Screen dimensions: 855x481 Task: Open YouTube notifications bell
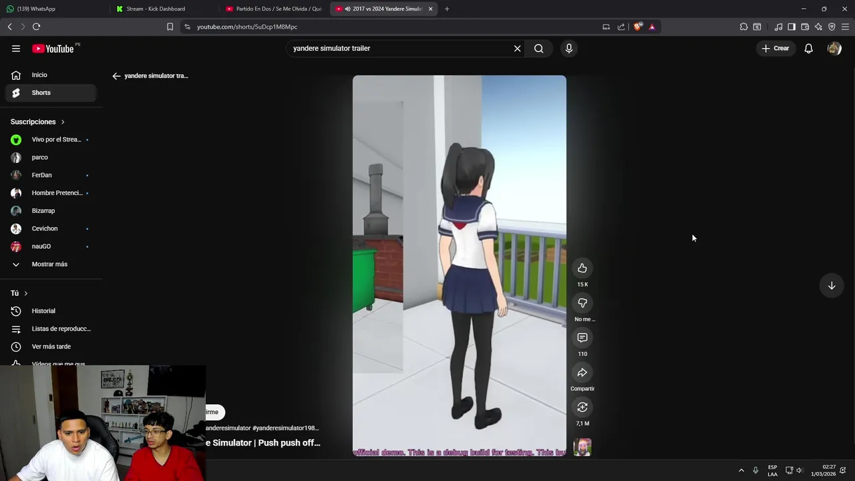click(808, 49)
